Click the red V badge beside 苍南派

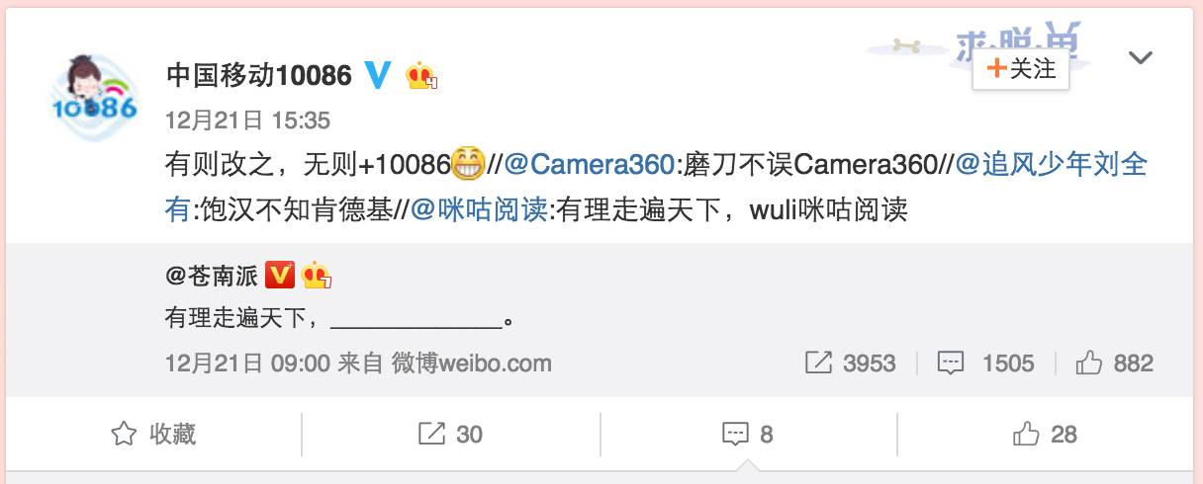pyautogui.click(x=280, y=275)
